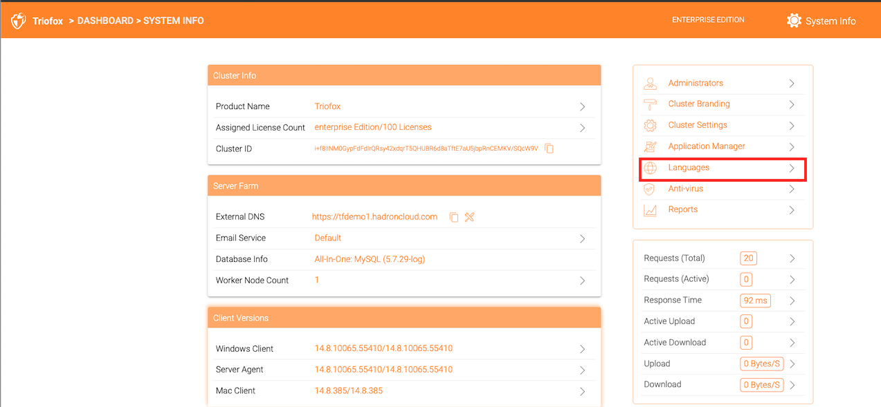Click the chevron beside Cluster Branding
Image resolution: width=881 pixels, height=407 pixels.
coord(792,104)
